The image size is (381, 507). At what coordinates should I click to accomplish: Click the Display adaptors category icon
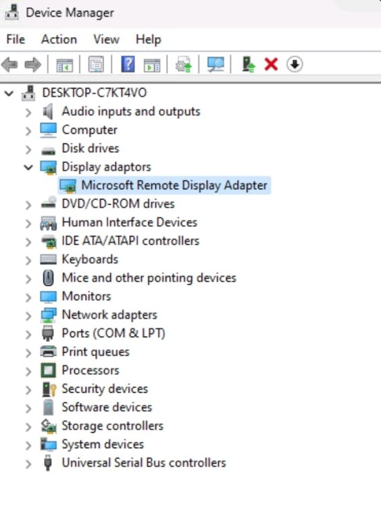click(x=48, y=168)
